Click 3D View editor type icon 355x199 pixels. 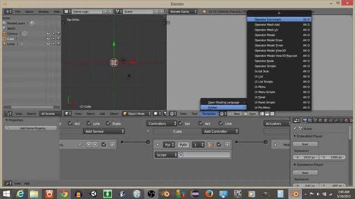(x=68, y=113)
